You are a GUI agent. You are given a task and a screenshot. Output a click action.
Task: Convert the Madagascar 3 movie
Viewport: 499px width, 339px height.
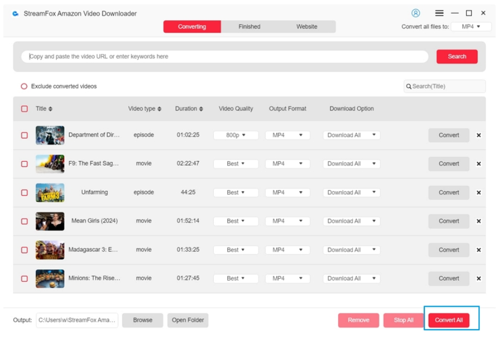pyautogui.click(x=449, y=250)
